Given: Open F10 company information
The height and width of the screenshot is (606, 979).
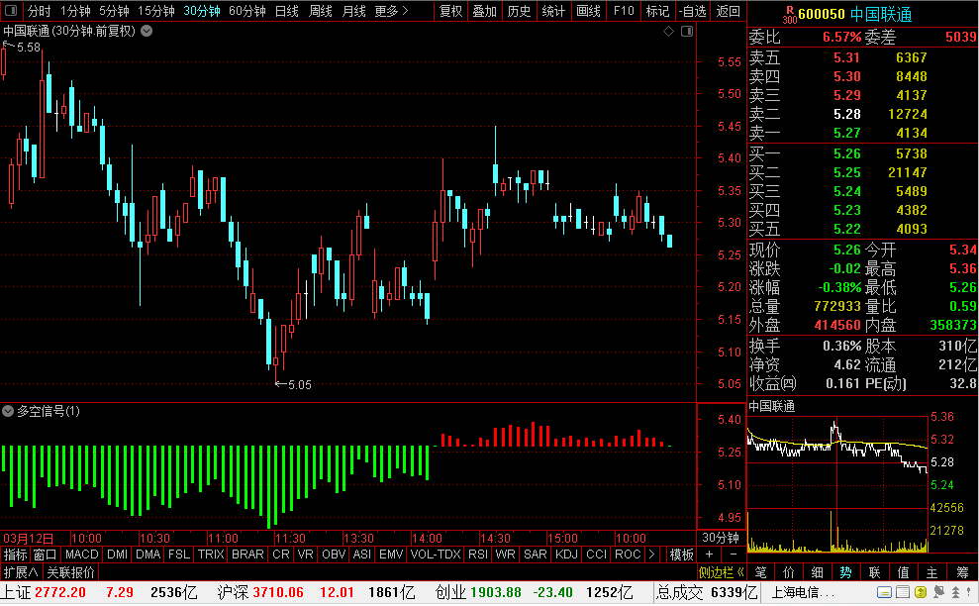Looking at the screenshot, I should click(x=624, y=11).
